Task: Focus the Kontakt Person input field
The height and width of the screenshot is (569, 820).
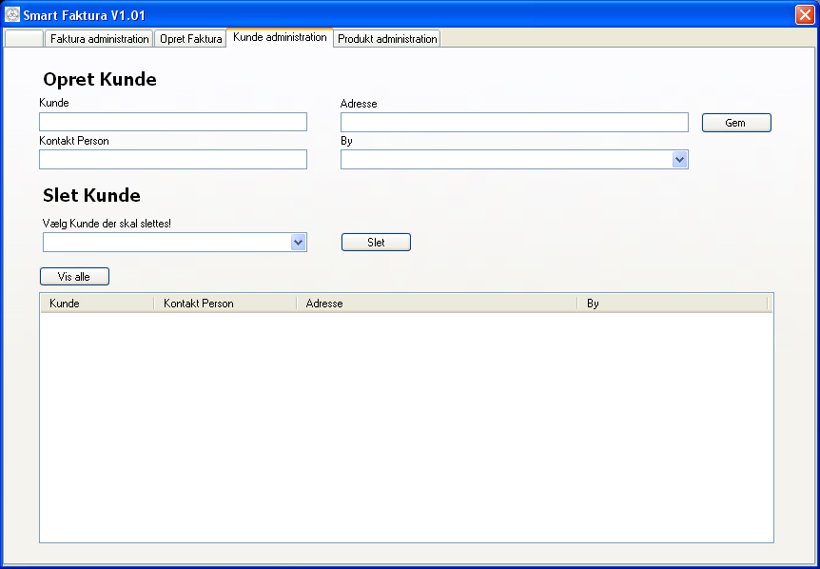Action: 173,160
